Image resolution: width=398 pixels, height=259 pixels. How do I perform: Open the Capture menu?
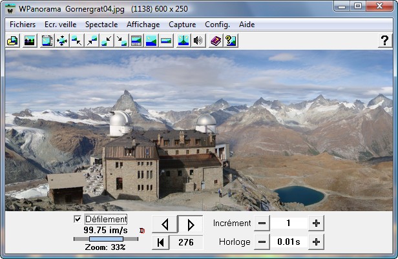pos(182,25)
